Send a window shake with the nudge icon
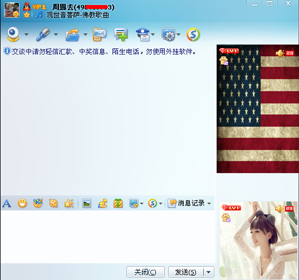The image size is (299, 280). pyautogui.click(x=53, y=203)
